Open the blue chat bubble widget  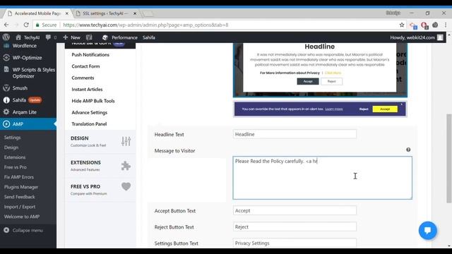click(428, 231)
